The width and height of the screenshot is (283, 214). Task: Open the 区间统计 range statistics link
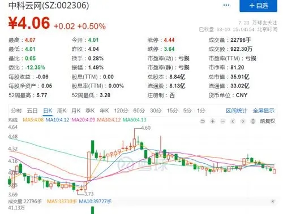coord(237,111)
